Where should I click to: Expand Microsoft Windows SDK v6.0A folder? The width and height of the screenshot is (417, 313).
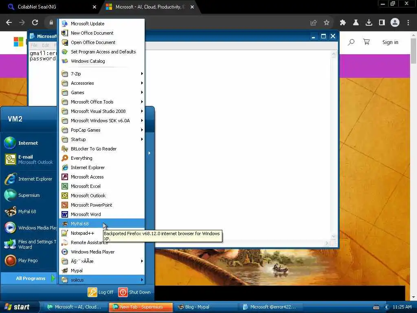tap(101, 121)
